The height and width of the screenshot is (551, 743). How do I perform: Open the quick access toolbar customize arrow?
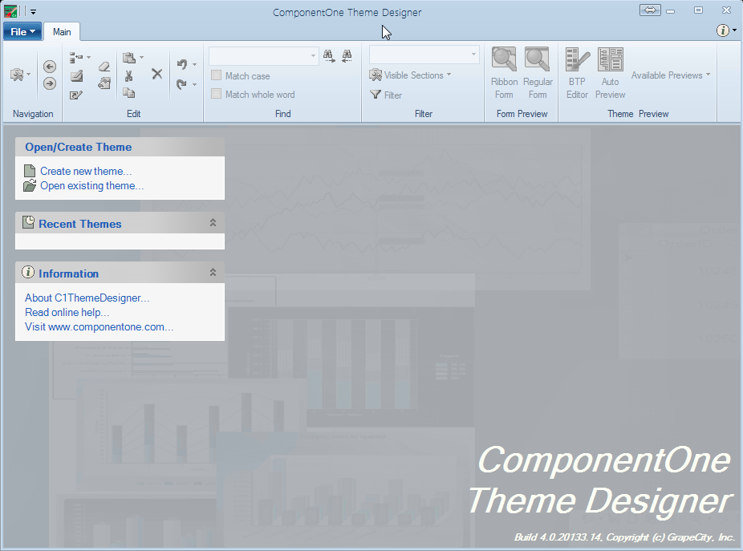pos(33,12)
